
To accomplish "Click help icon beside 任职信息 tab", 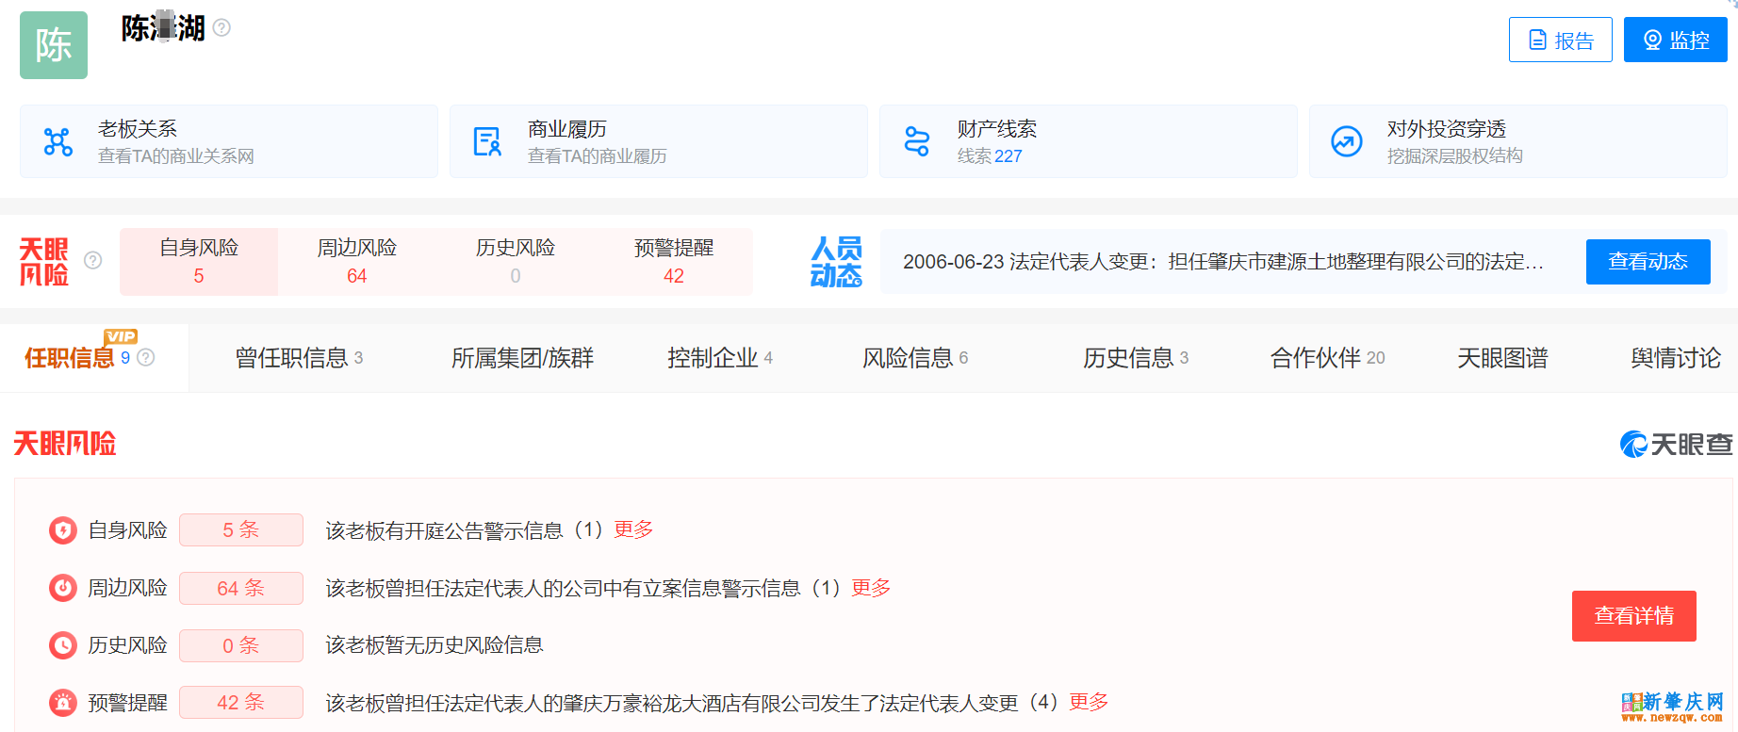I will pos(146,358).
